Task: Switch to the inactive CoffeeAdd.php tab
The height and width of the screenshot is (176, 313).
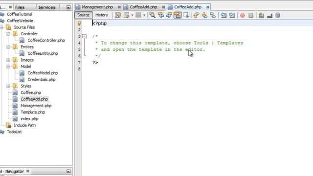Action: tap(143, 7)
